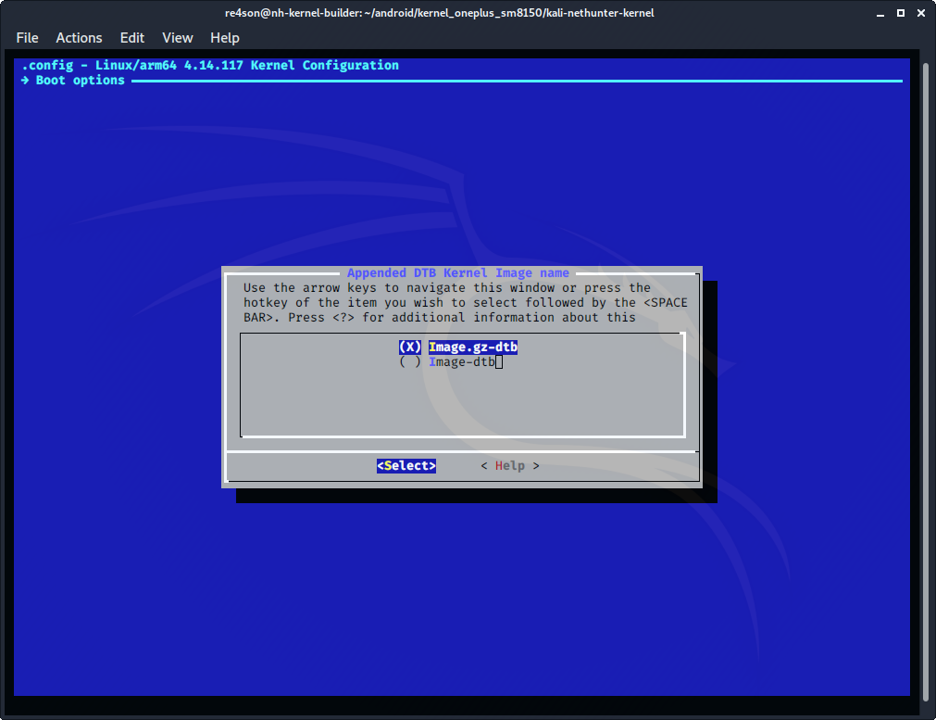Image resolution: width=936 pixels, height=720 pixels.
Task: Click the Appended DTB Kernel Image name title
Action: [457, 273]
